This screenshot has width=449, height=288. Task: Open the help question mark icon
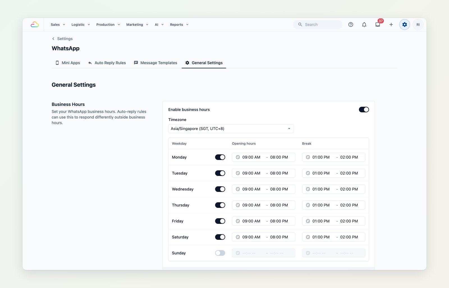click(x=351, y=25)
